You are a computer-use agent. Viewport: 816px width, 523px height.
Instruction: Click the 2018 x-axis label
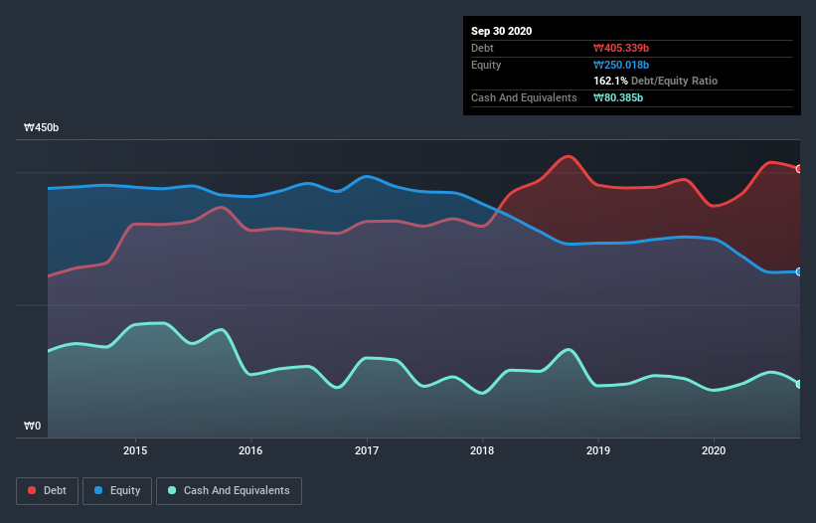pos(482,450)
